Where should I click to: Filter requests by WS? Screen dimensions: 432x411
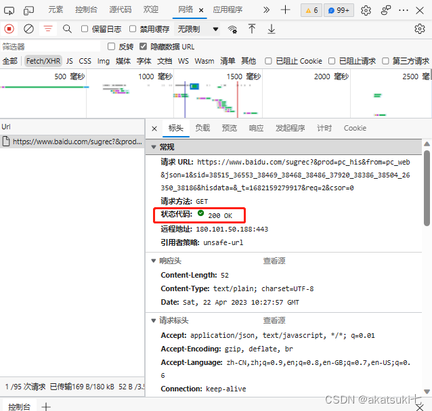click(x=183, y=61)
